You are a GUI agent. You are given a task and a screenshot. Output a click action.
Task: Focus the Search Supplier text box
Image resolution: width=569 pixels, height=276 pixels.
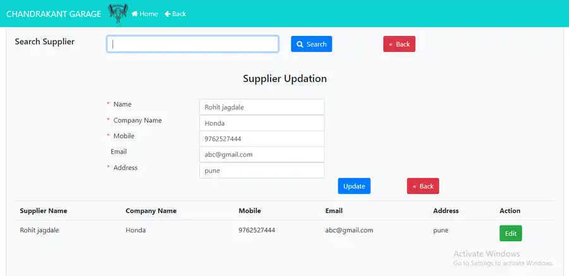pos(192,44)
